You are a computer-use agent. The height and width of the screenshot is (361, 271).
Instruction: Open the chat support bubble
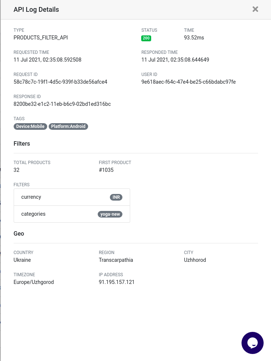pyautogui.click(x=252, y=343)
